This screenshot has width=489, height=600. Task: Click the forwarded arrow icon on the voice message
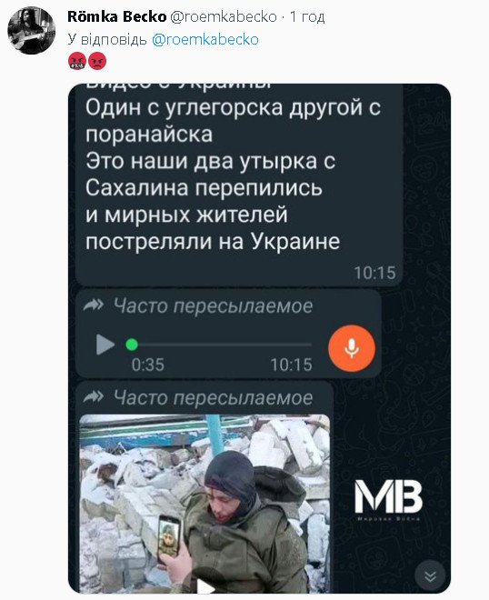coord(93,305)
